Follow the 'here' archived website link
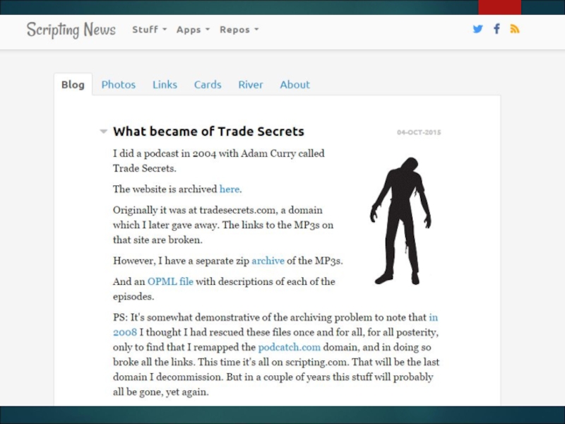Screen dimensions: 565x424 [229, 189]
